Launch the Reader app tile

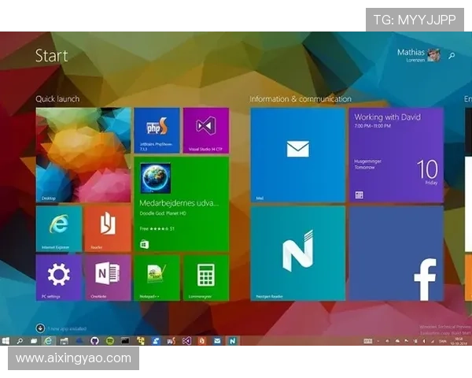point(107,228)
